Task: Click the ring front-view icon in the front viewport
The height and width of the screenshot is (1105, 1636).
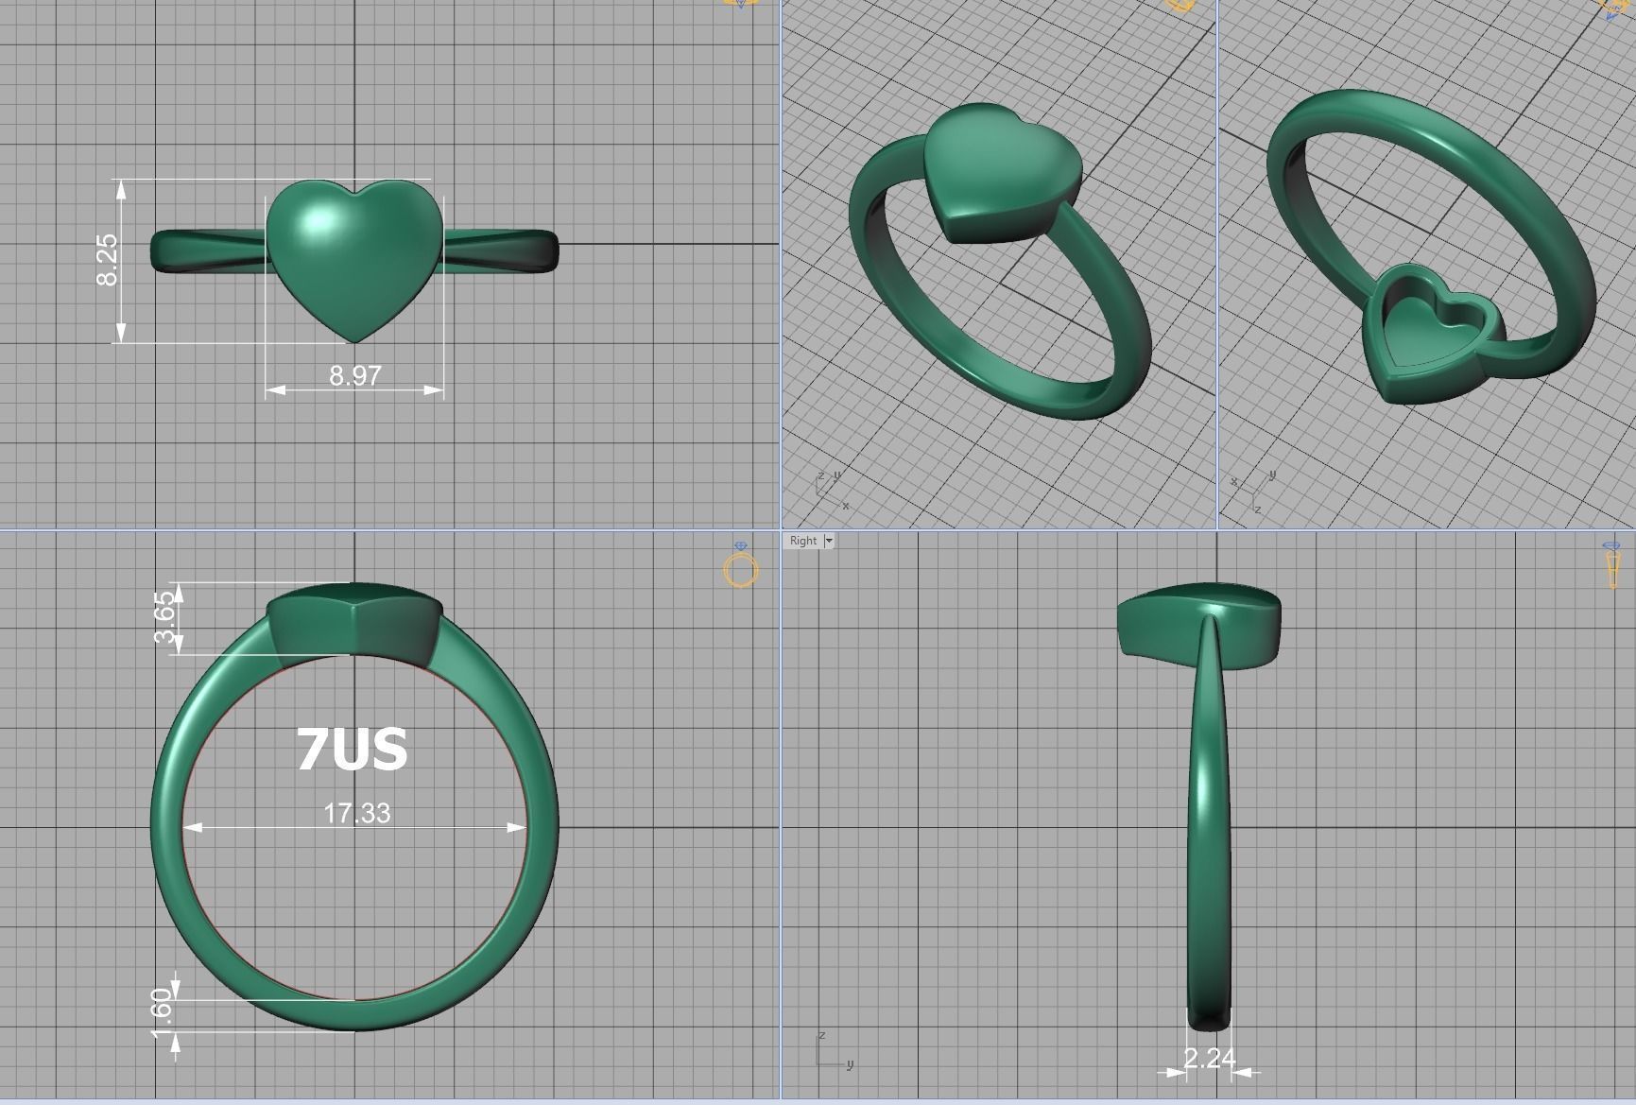Action: [741, 565]
